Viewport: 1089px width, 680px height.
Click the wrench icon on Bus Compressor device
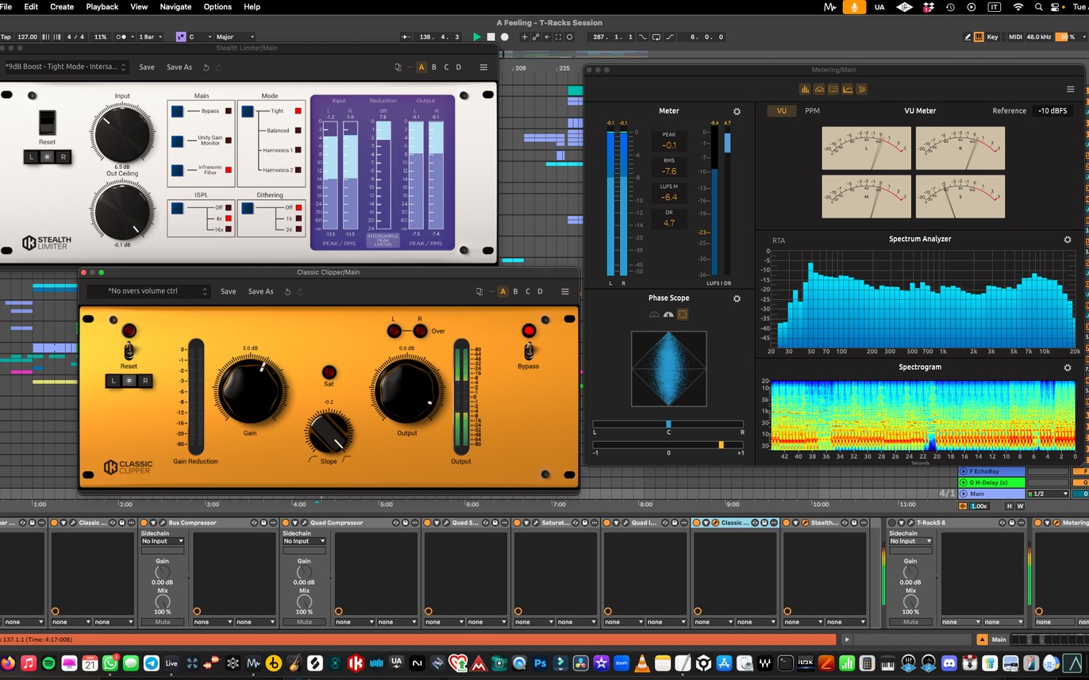pyautogui.click(x=163, y=523)
